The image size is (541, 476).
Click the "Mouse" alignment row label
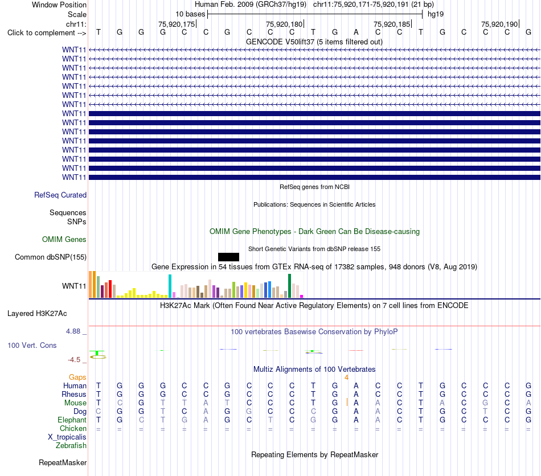75,403
